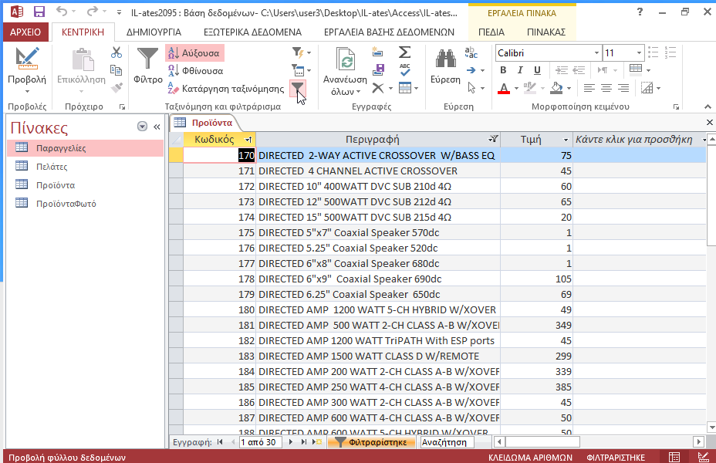Click the Προβολή view button
This screenshot has height=463, width=716.
(27, 70)
